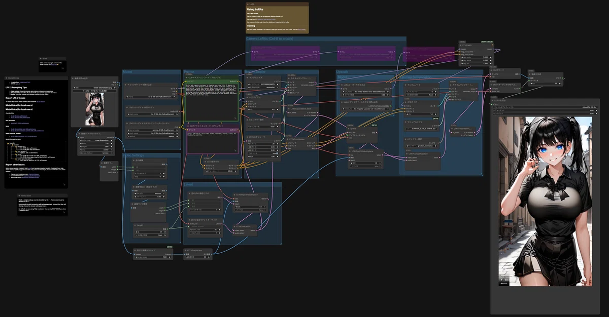Open the crop center dropdown in resize node
Screen dimensions: 609x317
click(95, 150)
